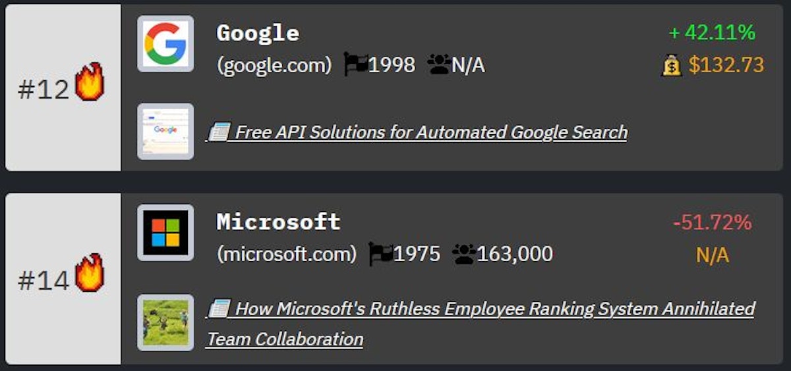The width and height of the screenshot is (791, 371).
Task: Click the fire icon beside #12
Action: (x=89, y=82)
